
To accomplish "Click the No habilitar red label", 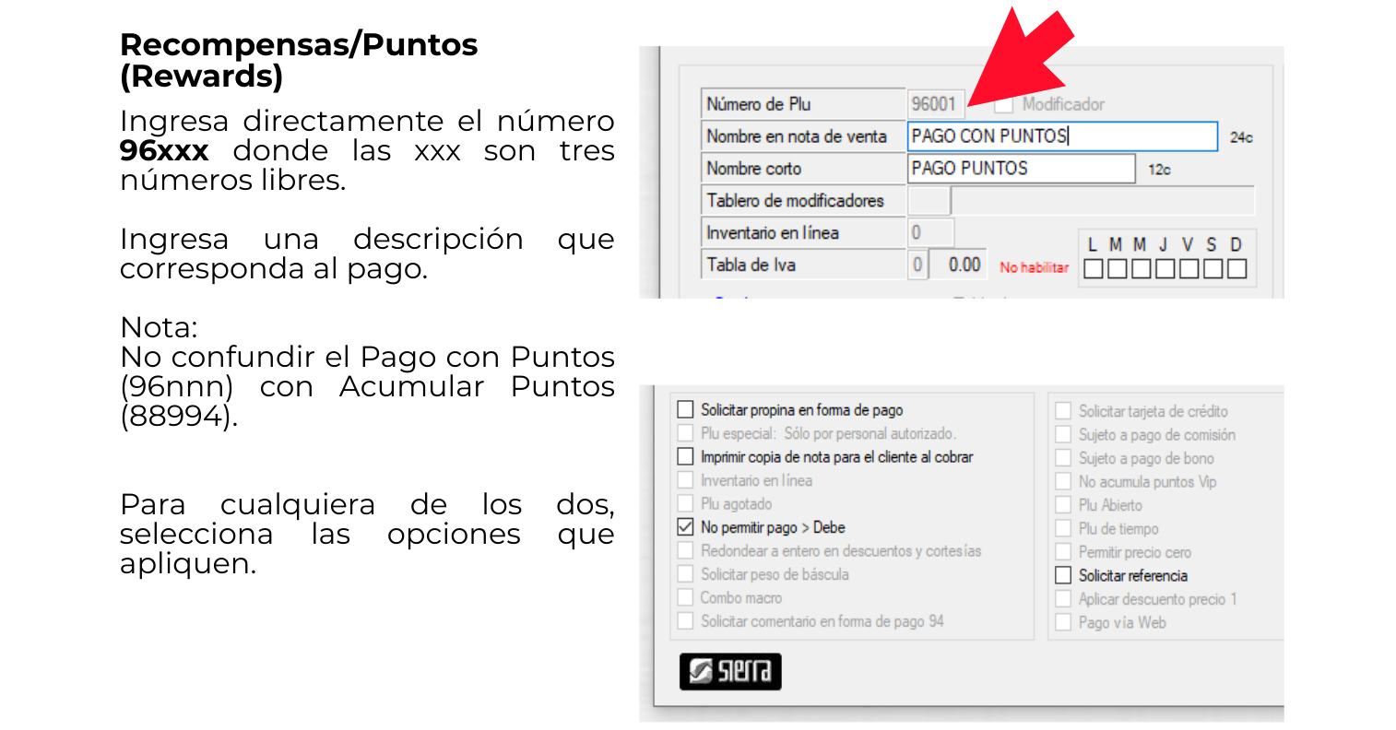I will (x=1034, y=267).
